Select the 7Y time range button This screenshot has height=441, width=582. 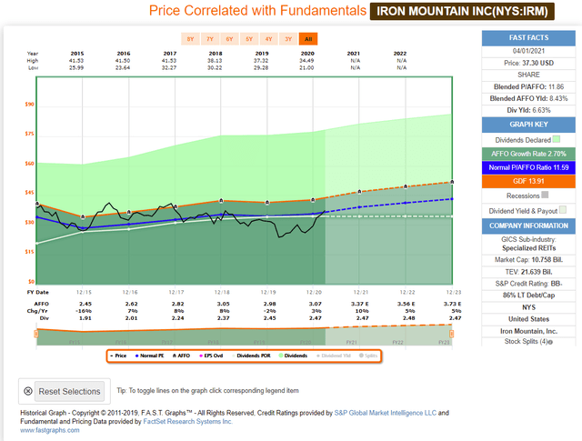pyautogui.click(x=210, y=39)
